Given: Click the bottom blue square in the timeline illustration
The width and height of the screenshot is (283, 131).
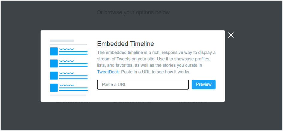Looking at the screenshot, I should [54, 88].
